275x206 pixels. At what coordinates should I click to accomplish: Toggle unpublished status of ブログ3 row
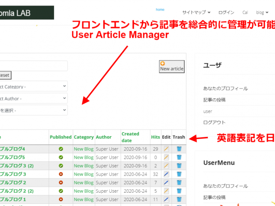[x=61, y=174]
